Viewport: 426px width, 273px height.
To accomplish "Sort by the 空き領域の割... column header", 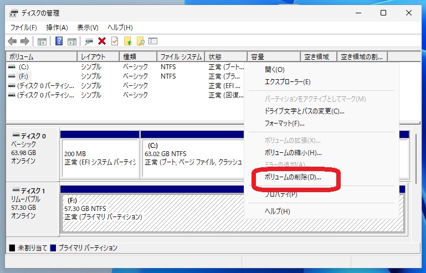I will [362, 57].
